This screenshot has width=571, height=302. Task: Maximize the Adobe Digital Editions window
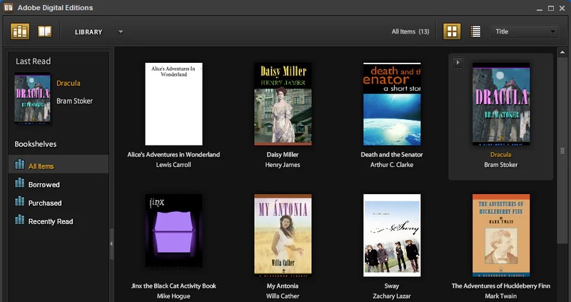point(551,8)
